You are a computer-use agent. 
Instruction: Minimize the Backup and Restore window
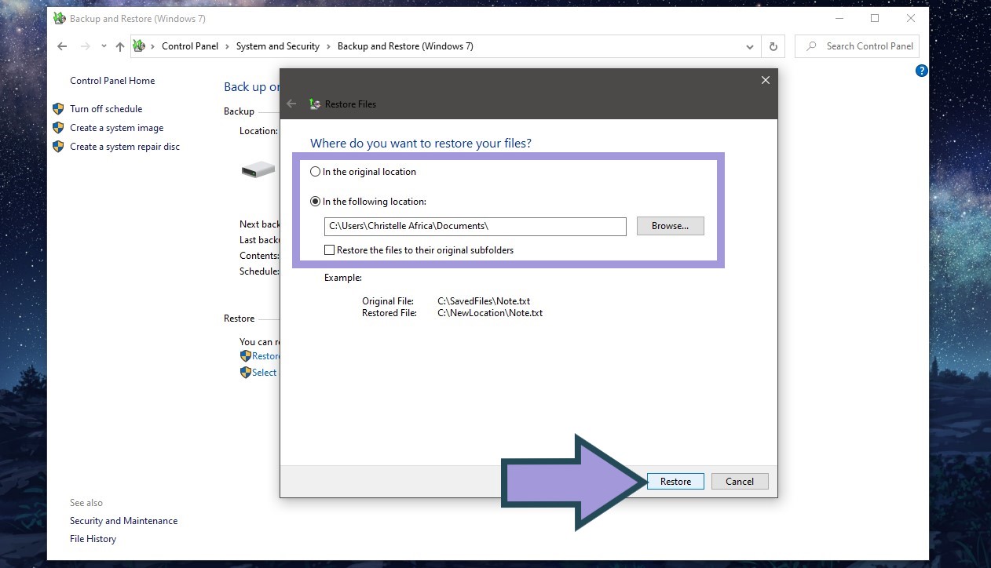(839, 18)
